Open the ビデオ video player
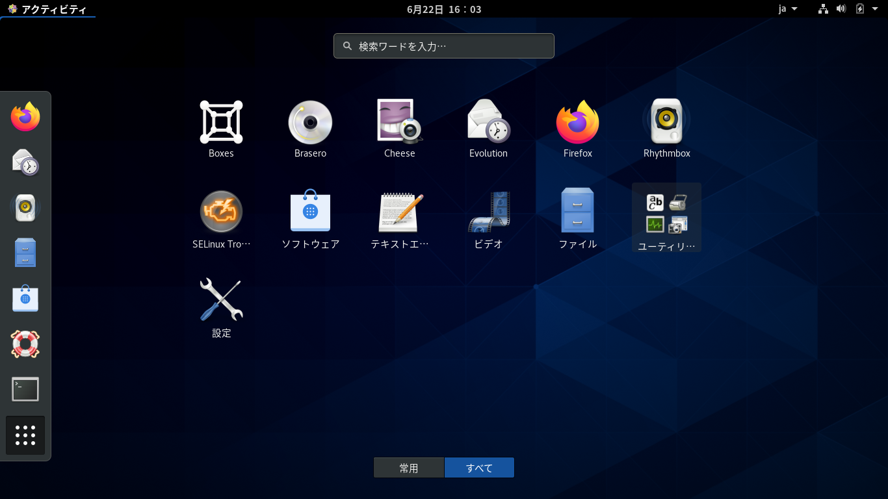This screenshot has width=888, height=499. [x=488, y=219]
